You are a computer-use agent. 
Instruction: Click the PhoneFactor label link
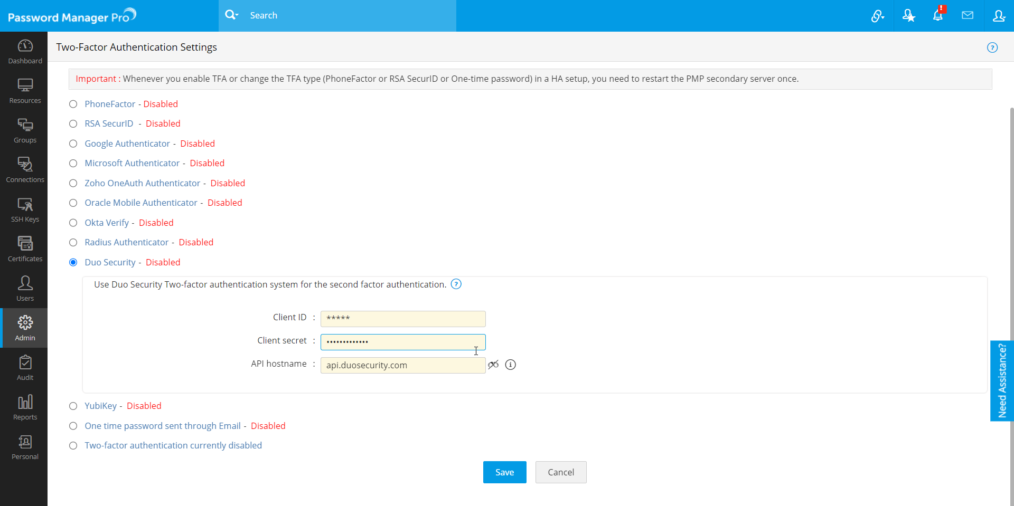(x=110, y=104)
